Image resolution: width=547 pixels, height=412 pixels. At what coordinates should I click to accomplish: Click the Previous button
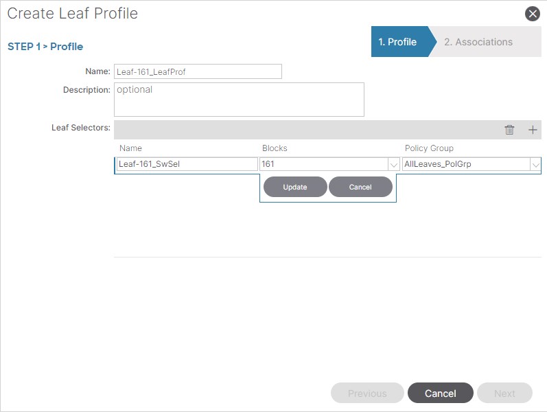click(x=367, y=393)
